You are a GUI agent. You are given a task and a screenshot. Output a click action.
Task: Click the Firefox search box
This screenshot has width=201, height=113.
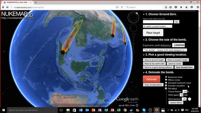coord(144,7)
